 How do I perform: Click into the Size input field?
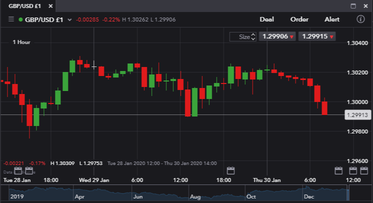(x=240, y=36)
